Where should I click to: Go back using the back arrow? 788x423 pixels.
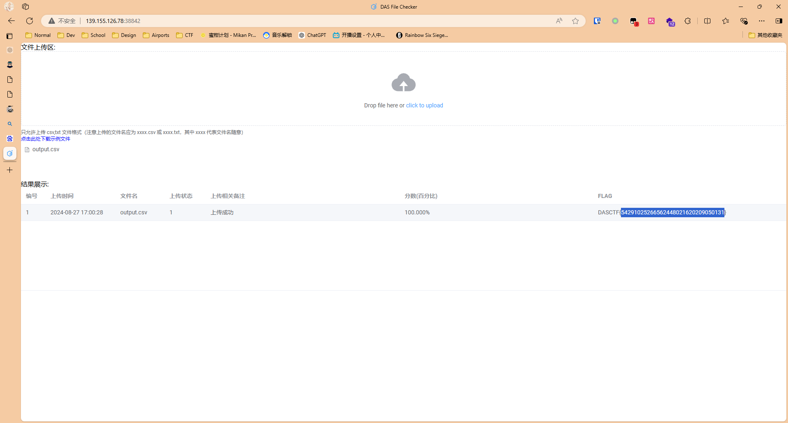click(x=11, y=21)
